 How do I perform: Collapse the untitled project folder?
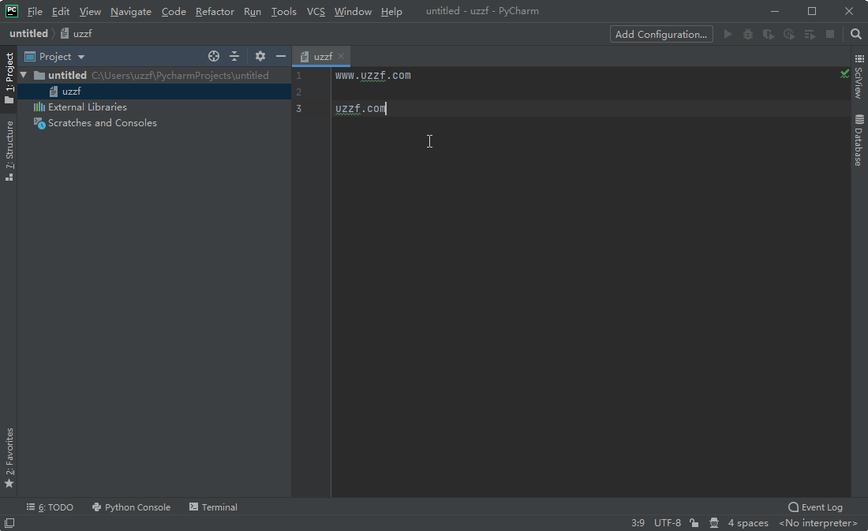tap(23, 75)
